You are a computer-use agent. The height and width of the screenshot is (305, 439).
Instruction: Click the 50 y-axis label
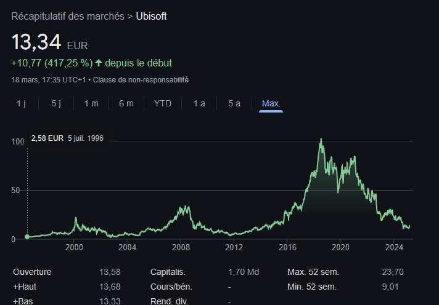15,191
